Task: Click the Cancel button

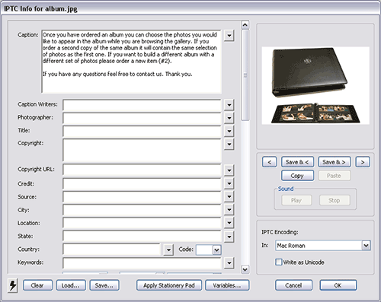Action: coord(293,285)
